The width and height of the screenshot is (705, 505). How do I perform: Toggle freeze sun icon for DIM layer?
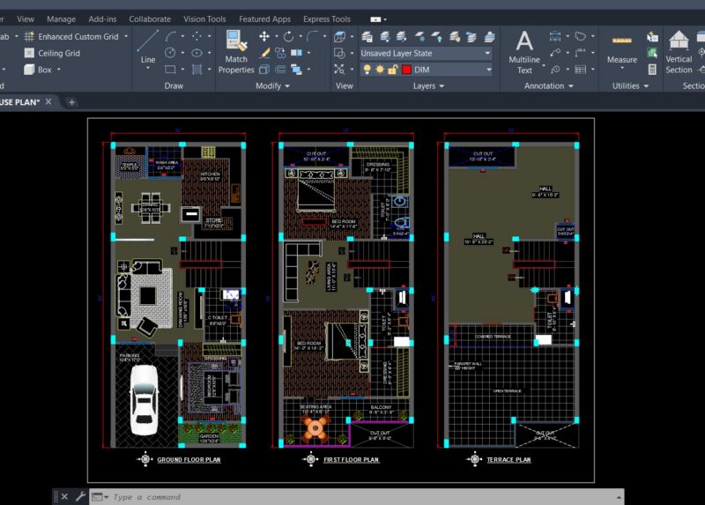tap(380, 70)
